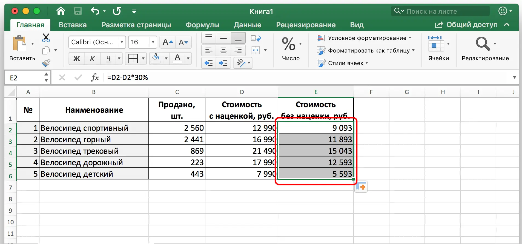Screen dimensions: 522x244
Task: Open the Формулы tab
Action: pos(202,25)
